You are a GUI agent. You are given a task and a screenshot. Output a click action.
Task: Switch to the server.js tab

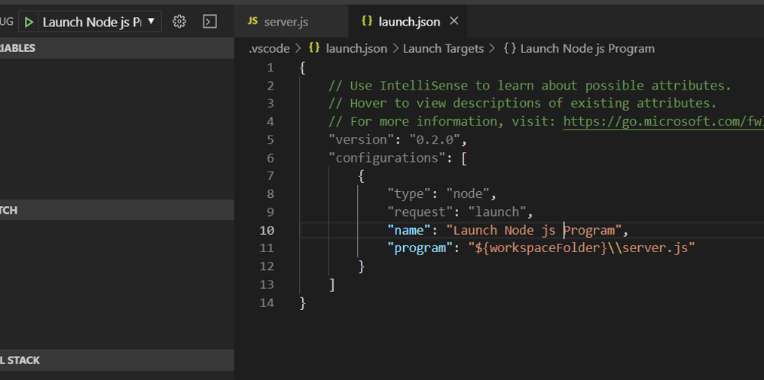[x=291, y=22]
